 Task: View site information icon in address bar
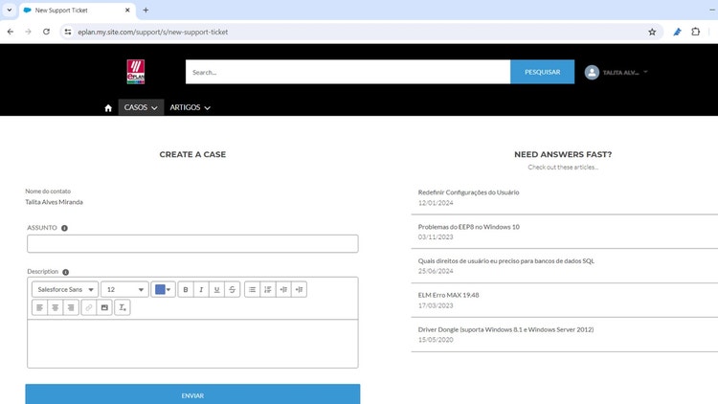tap(68, 32)
